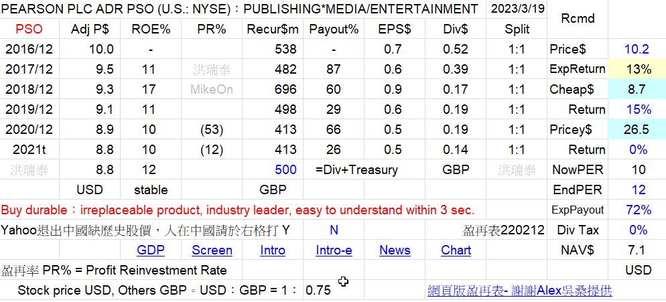Select the 2016/12 Div$ value 0.52
This screenshot has width=666, height=302.
coord(456,49)
